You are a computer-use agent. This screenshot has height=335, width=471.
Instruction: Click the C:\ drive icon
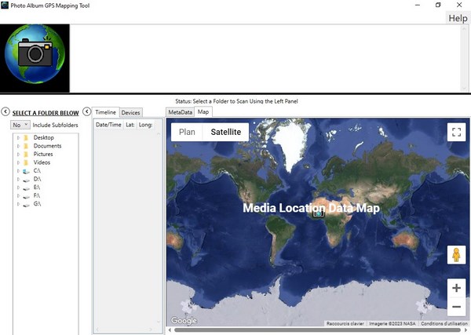click(x=26, y=171)
